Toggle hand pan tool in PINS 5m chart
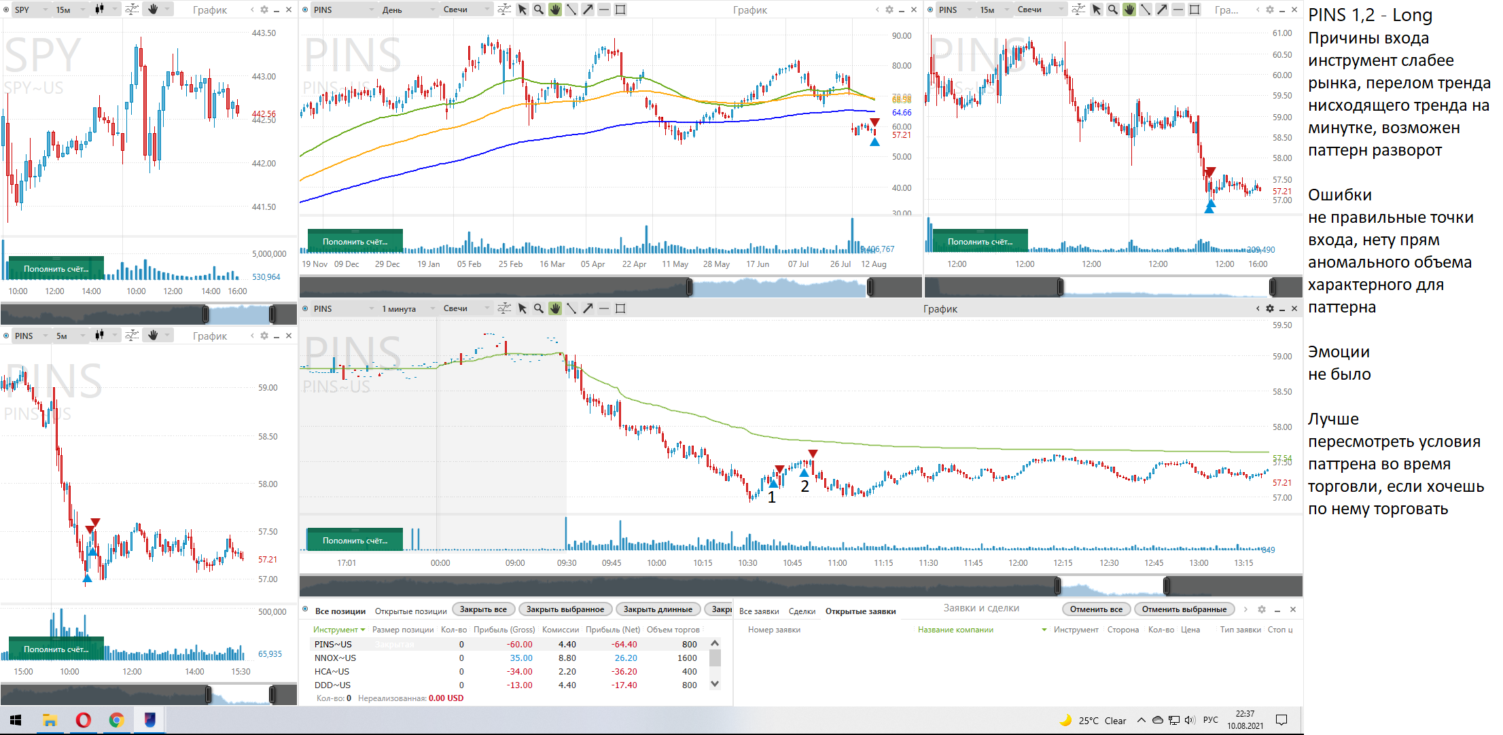This screenshot has height=735, width=1503. pos(153,336)
